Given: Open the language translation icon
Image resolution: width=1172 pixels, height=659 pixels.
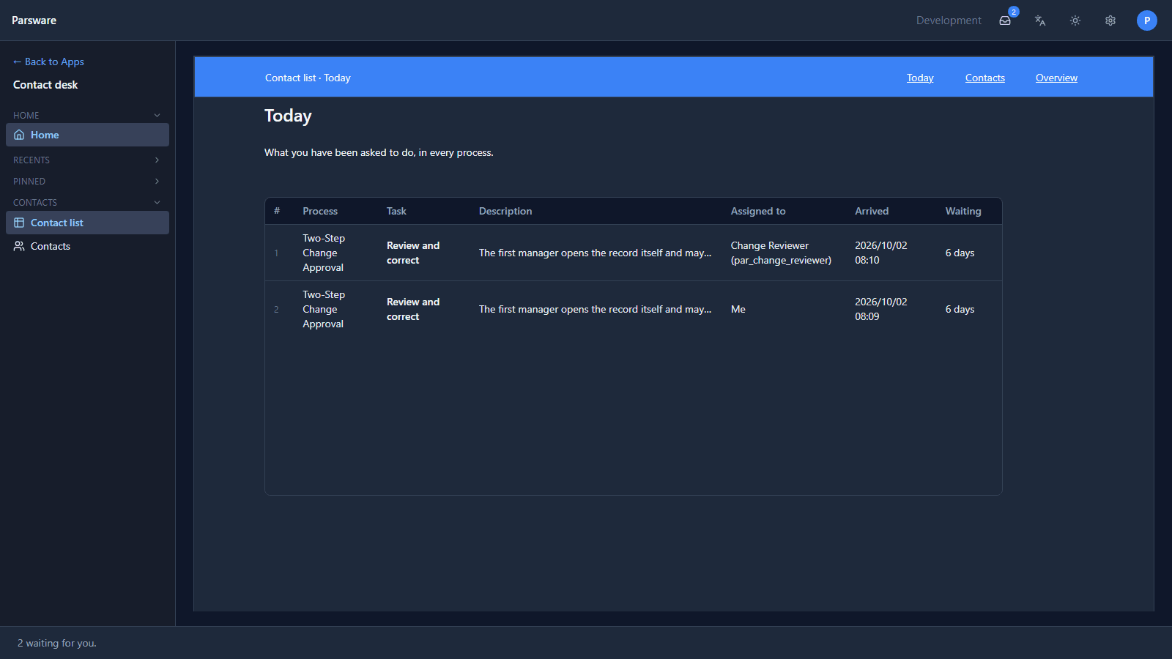Looking at the screenshot, I should (x=1040, y=21).
